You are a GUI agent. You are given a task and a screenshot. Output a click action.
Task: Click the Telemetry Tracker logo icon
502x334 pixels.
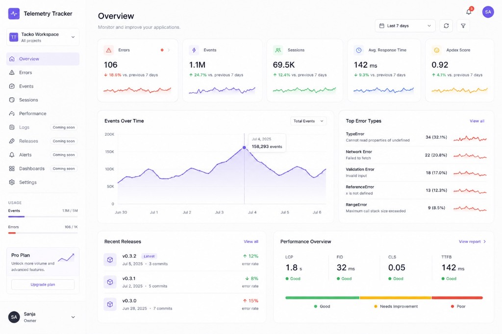pyautogui.click(x=14, y=14)
